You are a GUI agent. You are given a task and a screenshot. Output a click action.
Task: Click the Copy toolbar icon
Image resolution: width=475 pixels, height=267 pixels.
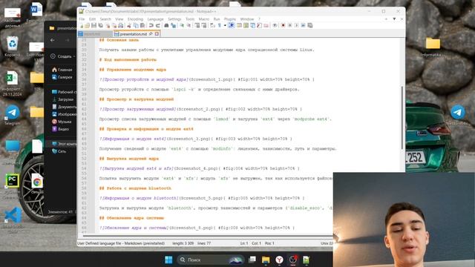(x=135, y=25)
